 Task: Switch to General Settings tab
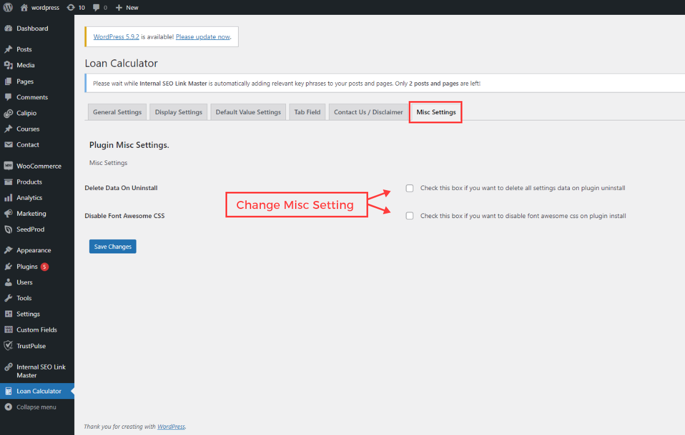point(117,112)
